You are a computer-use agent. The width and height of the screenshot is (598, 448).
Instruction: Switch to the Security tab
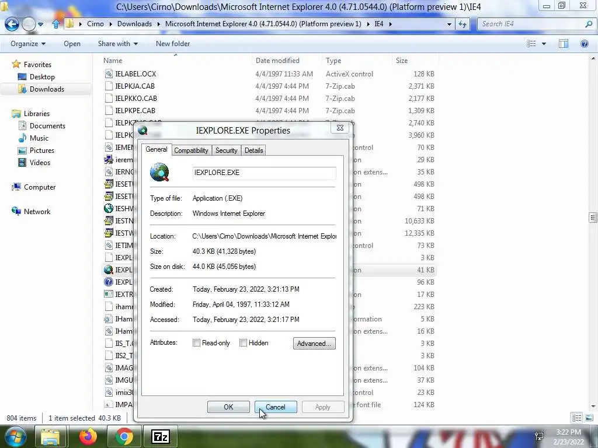point(226,150)
